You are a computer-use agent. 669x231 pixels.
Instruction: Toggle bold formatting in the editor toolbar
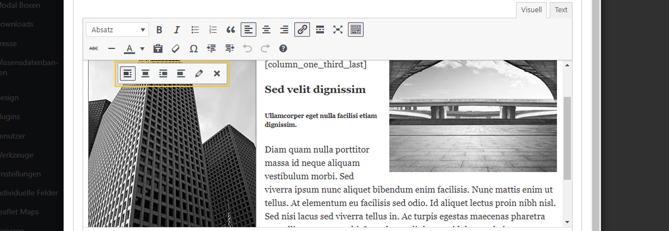[159, 30]
